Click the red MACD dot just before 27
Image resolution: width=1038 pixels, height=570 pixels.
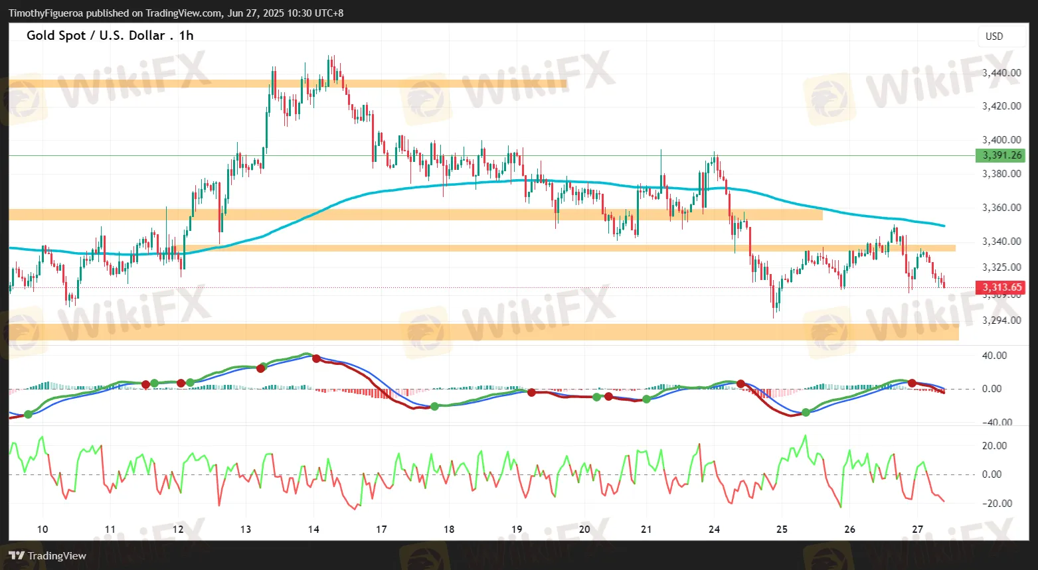point(912,384)
